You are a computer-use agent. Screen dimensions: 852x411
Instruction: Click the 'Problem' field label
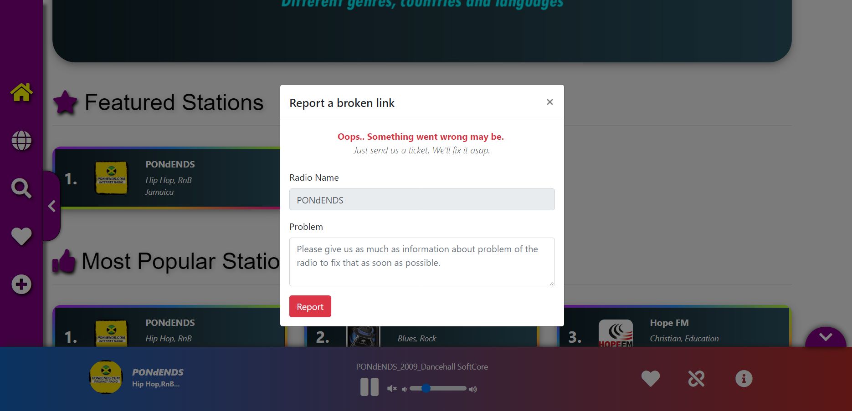[x=306, y=227]
